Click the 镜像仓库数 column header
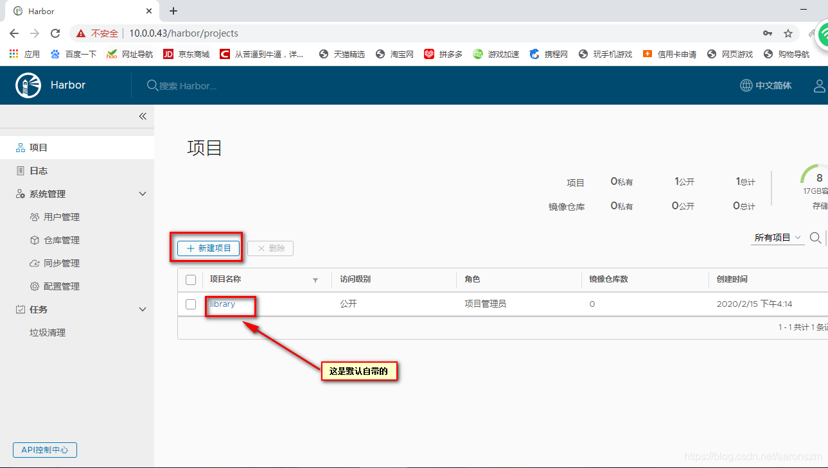Screen dimensions: 828x468 coord(609,279)
